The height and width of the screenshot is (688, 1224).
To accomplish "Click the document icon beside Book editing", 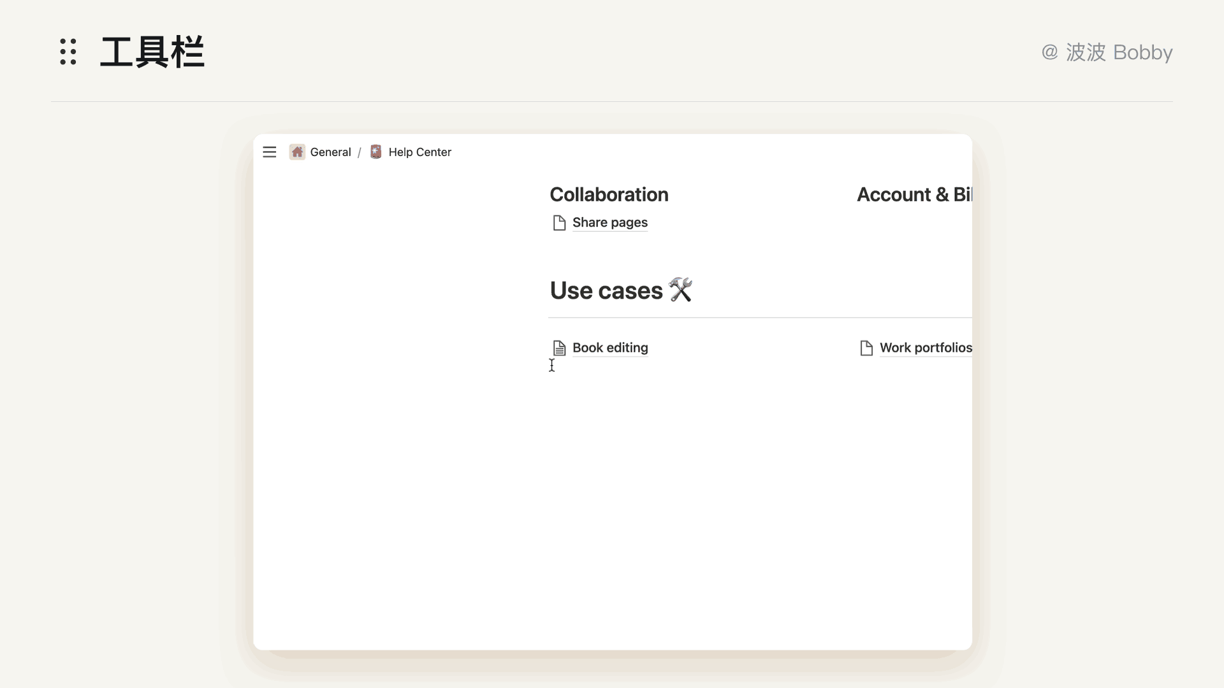I will [x=559, y=348].
